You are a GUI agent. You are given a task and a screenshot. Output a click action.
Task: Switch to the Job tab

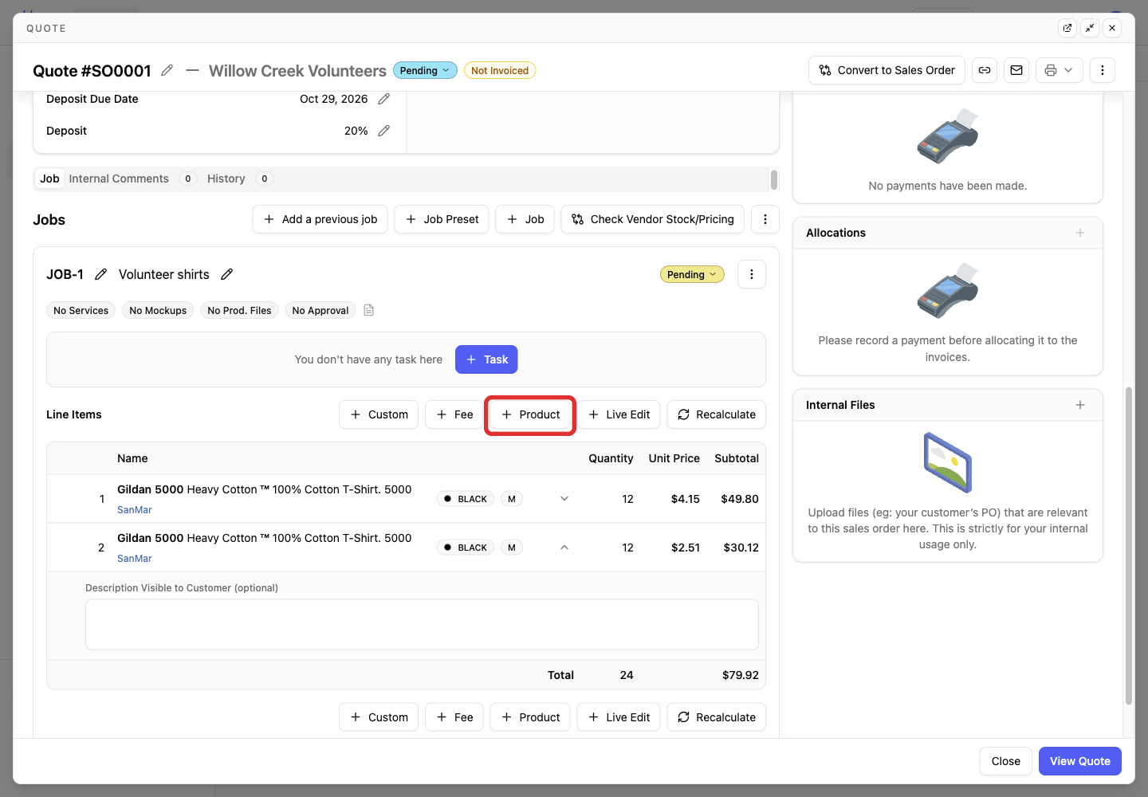click(x=49, y=179)
